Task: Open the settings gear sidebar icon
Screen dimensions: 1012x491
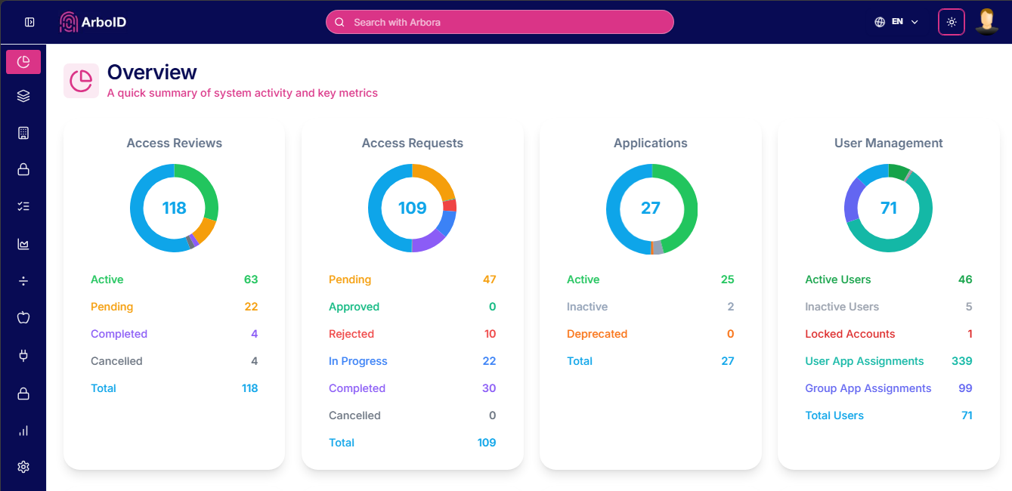Action: point(23,467)
